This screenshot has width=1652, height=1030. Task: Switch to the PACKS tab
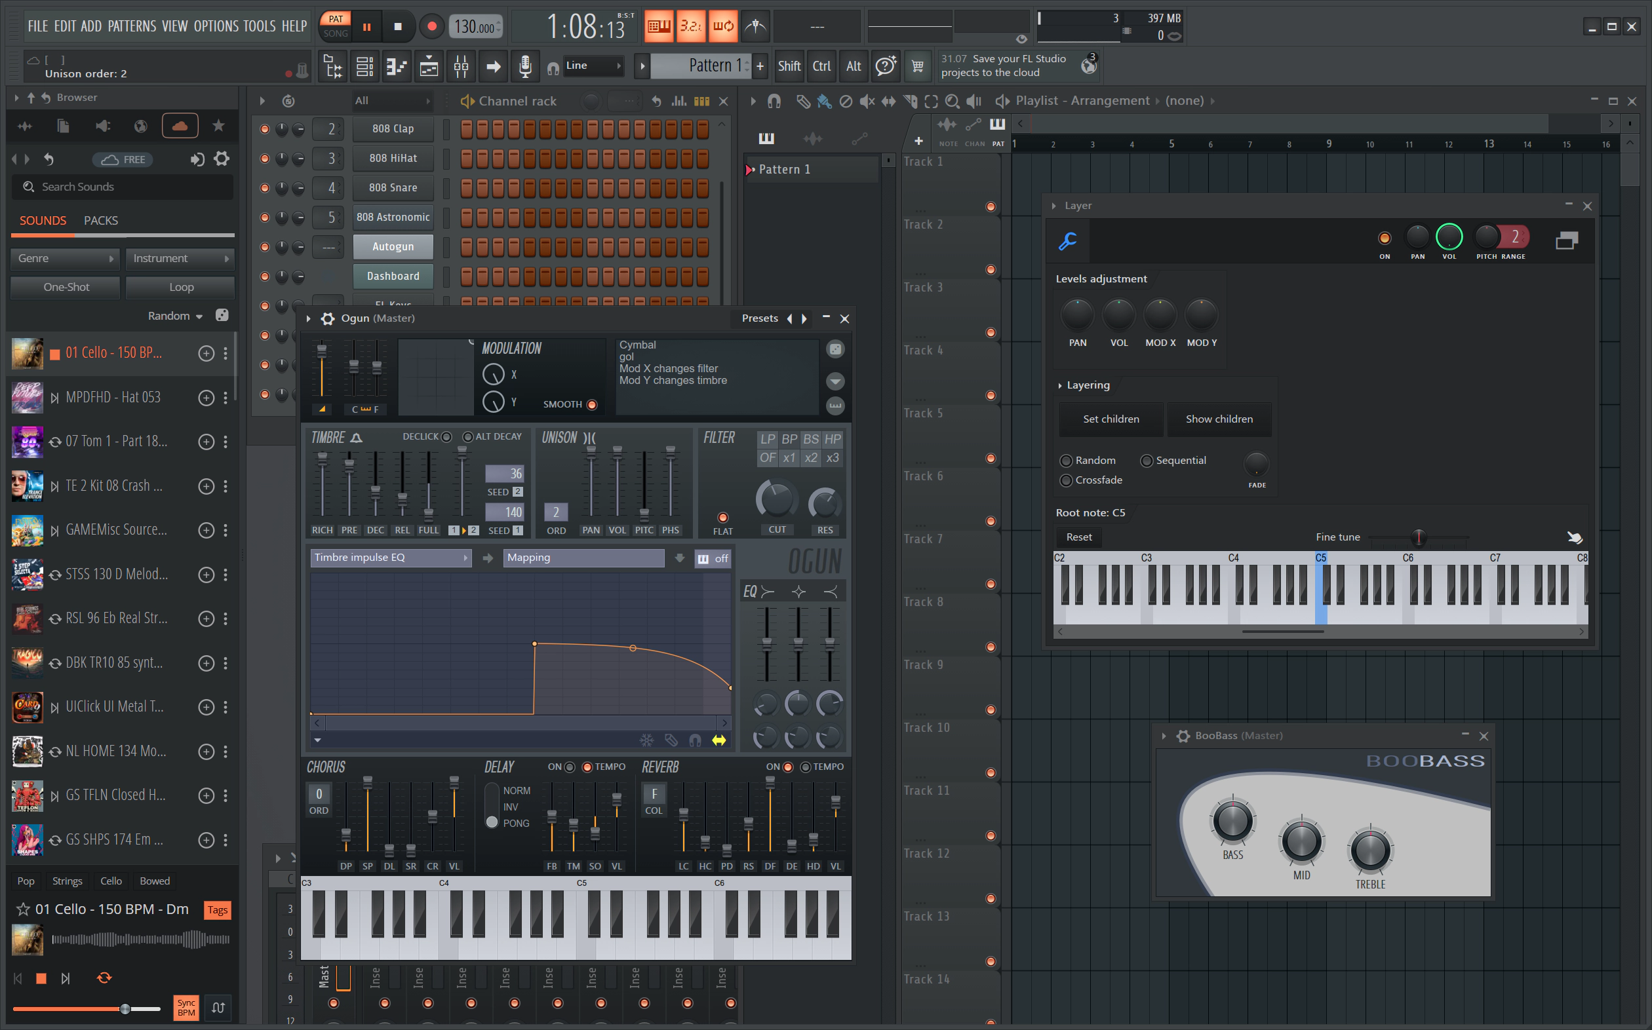[101, 221]
